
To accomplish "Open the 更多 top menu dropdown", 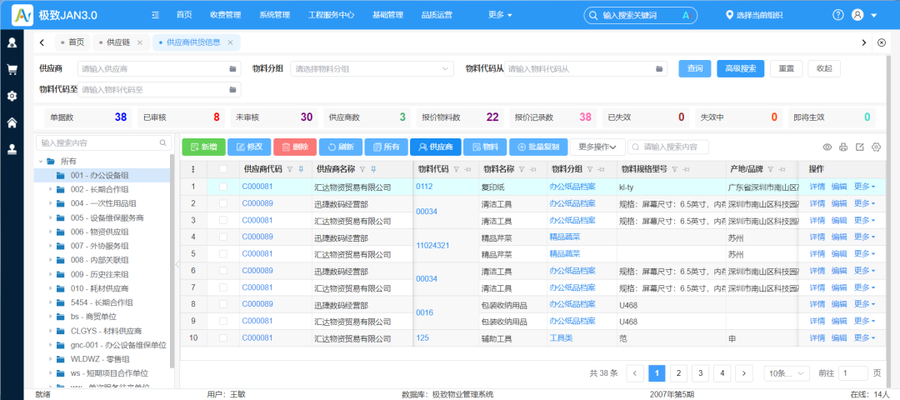I will pyautogui.click(x=500, y=16).
